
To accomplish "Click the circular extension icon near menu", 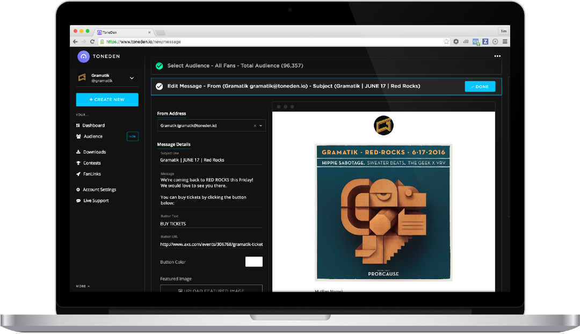I will click(x=495, y=42).
